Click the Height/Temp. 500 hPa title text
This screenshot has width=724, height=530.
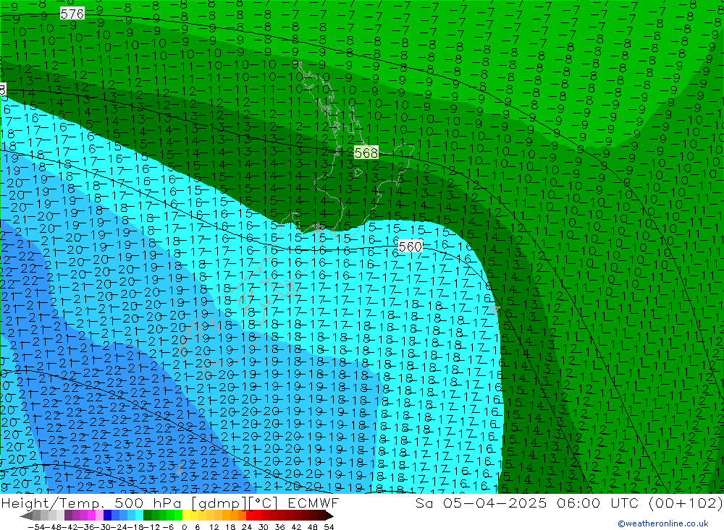[93, 503]
